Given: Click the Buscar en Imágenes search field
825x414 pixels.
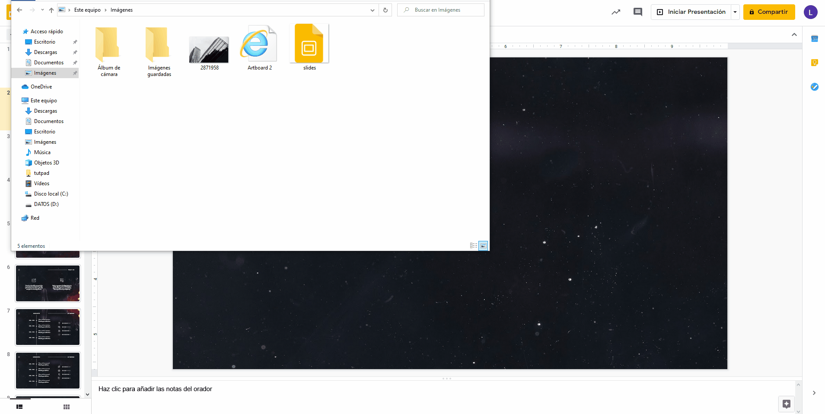Looking at the screenshot, I should (441, 10).
